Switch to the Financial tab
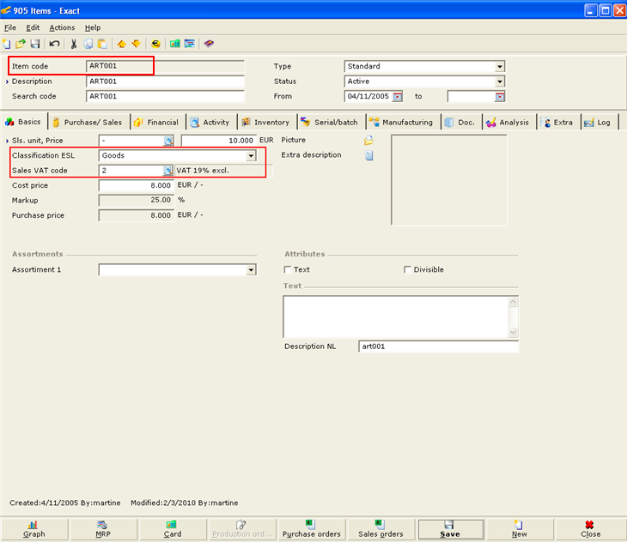Screen dimensions: 627x542 155,123
